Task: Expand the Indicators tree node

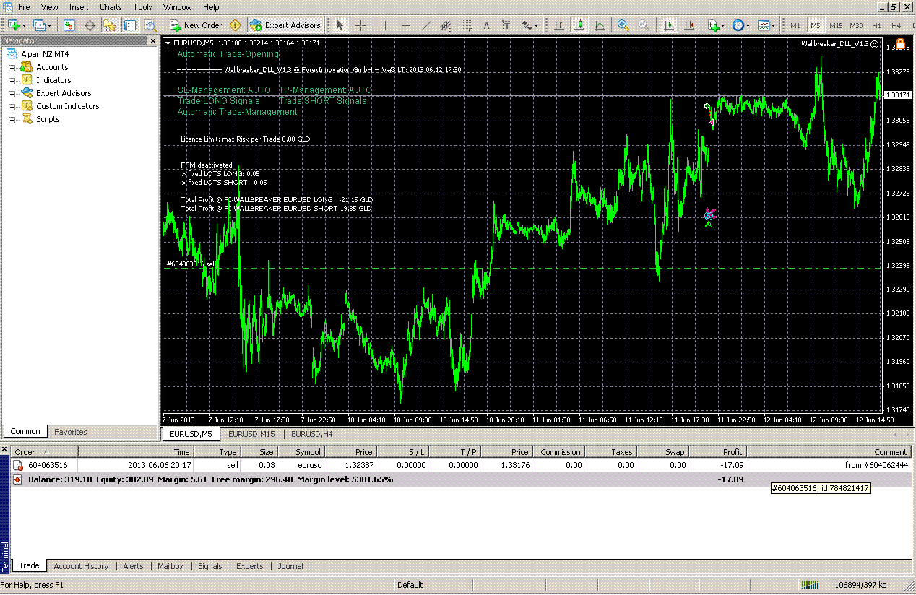Action: point(12,81)
